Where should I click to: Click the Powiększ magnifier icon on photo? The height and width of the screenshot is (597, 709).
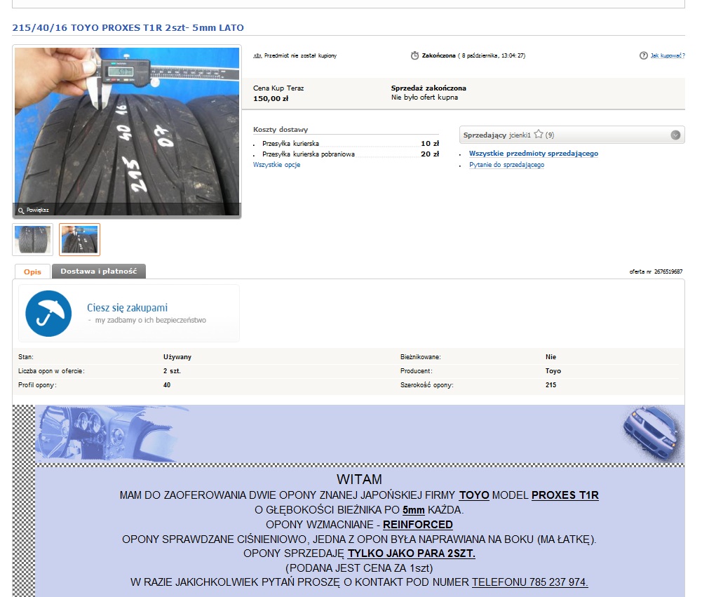click(x=21, y=210)
